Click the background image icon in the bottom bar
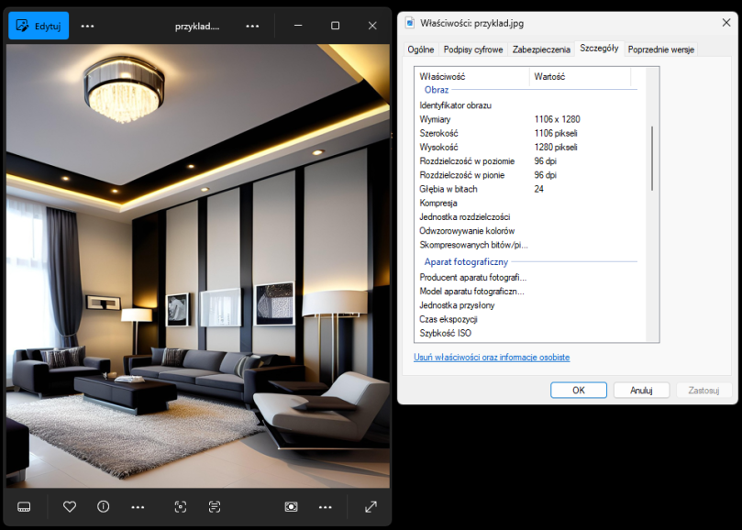 (291, 506)
